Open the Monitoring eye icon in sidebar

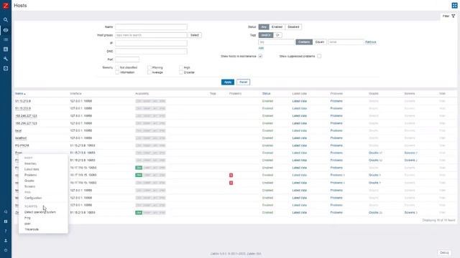[6, 30]
